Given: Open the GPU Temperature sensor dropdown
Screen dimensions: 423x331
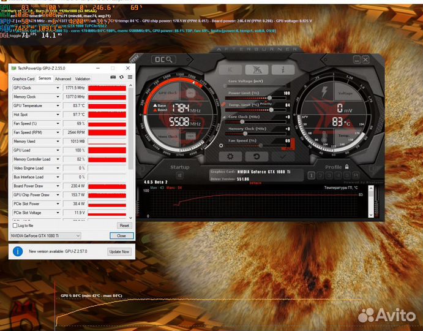Looking at the screenshot, I should click(58, 105).
